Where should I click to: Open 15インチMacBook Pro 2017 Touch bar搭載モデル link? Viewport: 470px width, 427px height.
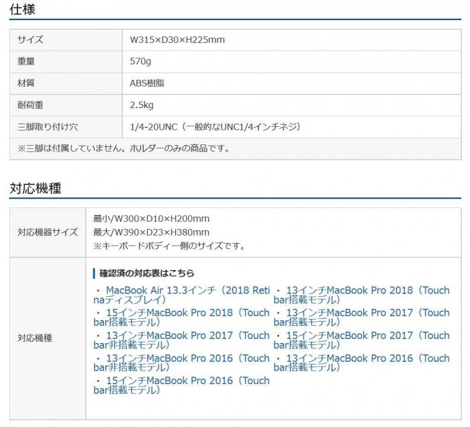pos(361,340)
